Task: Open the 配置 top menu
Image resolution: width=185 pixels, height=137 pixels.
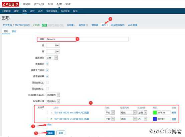Action: (59, 4)
